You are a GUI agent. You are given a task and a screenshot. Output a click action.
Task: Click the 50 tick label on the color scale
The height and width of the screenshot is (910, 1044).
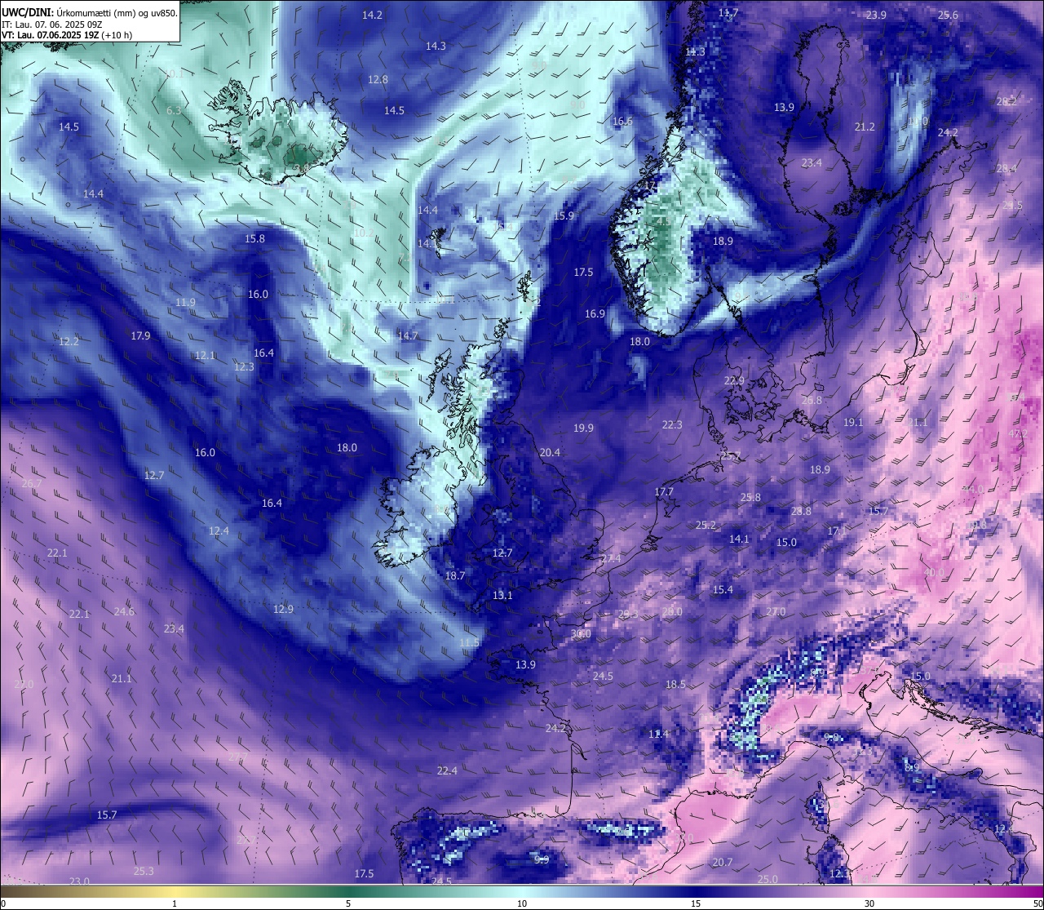click(x=1037, y=903)
